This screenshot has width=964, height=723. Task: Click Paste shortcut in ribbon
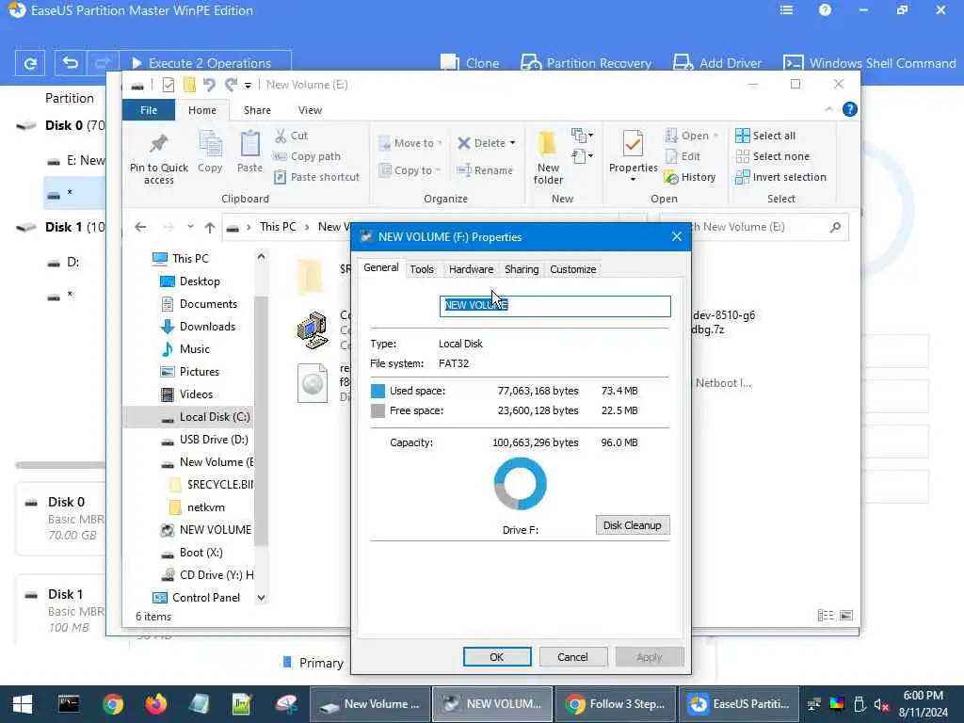coord(316,177)
